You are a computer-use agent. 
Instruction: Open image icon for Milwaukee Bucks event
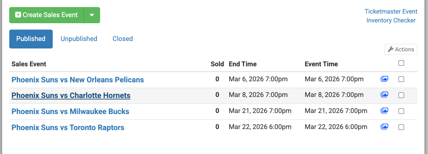tap(384, 111)
